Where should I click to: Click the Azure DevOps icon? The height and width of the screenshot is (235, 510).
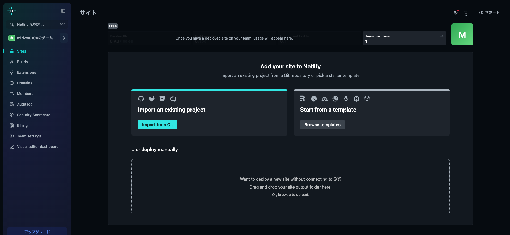(x=173, y=99)
